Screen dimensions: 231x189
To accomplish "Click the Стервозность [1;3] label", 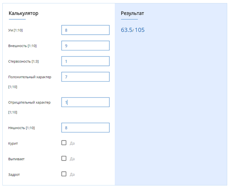I will click(x=24, y=62).
